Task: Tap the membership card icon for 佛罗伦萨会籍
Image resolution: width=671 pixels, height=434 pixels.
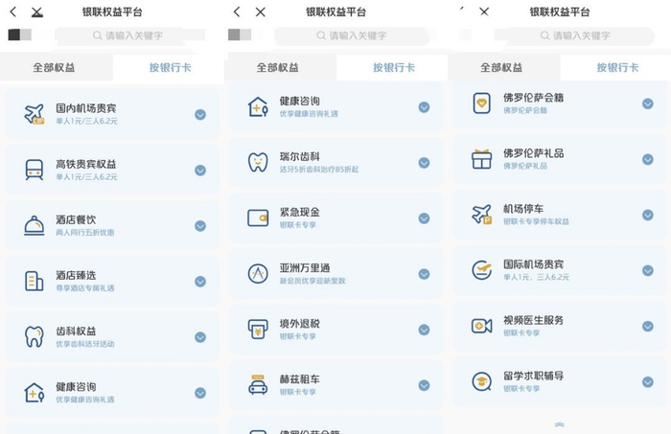Action: (482, 103)
